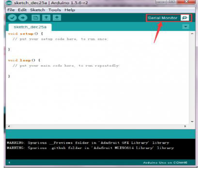Open the File menu
199x169 pixels.
point(11,10)
